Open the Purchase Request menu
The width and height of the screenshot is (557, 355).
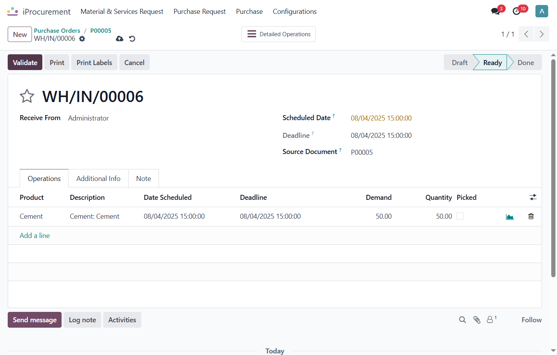(x=200, y=12)
